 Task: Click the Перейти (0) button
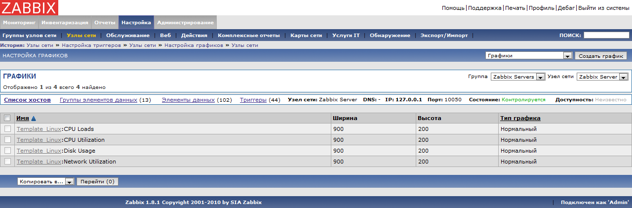tap(97, 182)
